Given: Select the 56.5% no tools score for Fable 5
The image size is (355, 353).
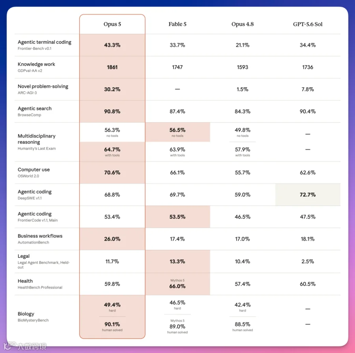Looking at the screenshot, I should pyautogui.click(x=177, y=132).
